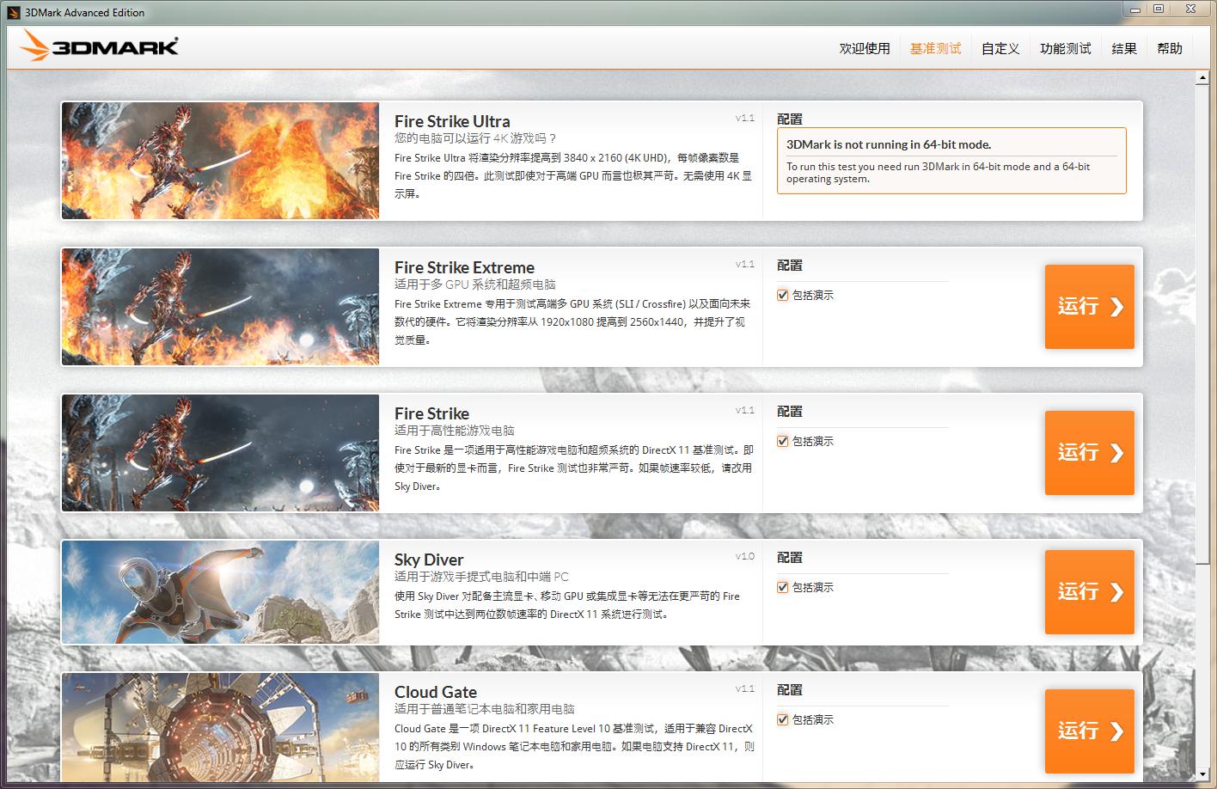Click the scrollbar up arrow
This screenshot has height=789, width=1217.
[1202, 76]
